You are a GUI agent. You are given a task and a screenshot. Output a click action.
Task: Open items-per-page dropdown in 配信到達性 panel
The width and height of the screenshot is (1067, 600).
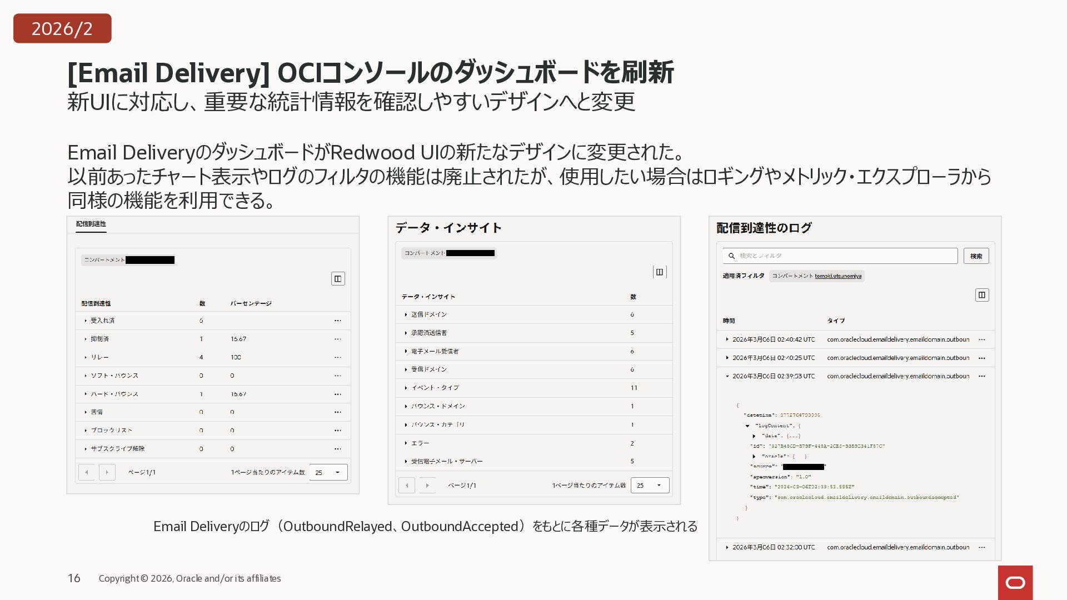[328, 472]
